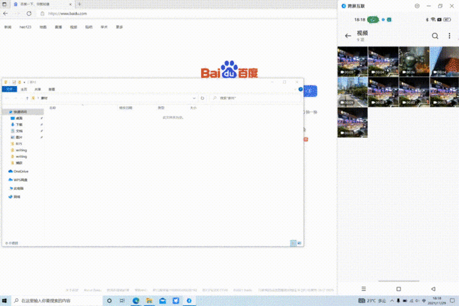Open File Explorer from the taskbar
Screen dimensions: 459x306
pos(149,300)
